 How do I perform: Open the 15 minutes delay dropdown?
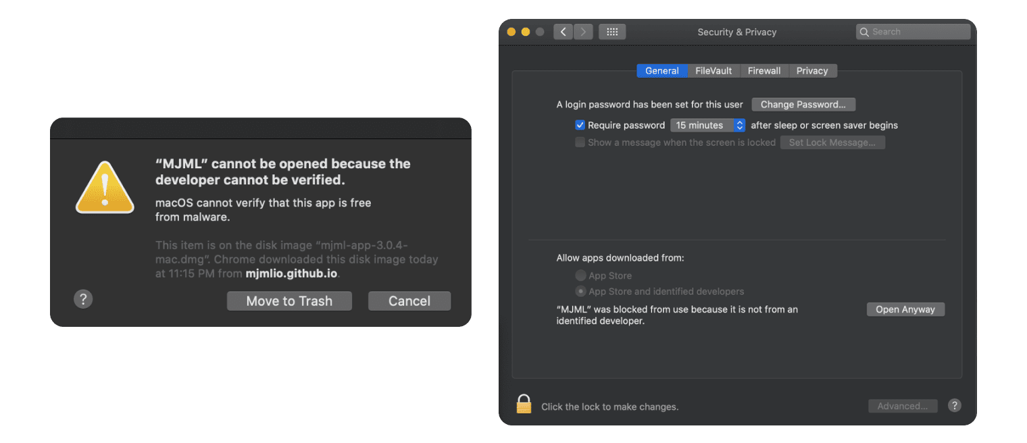707,125
